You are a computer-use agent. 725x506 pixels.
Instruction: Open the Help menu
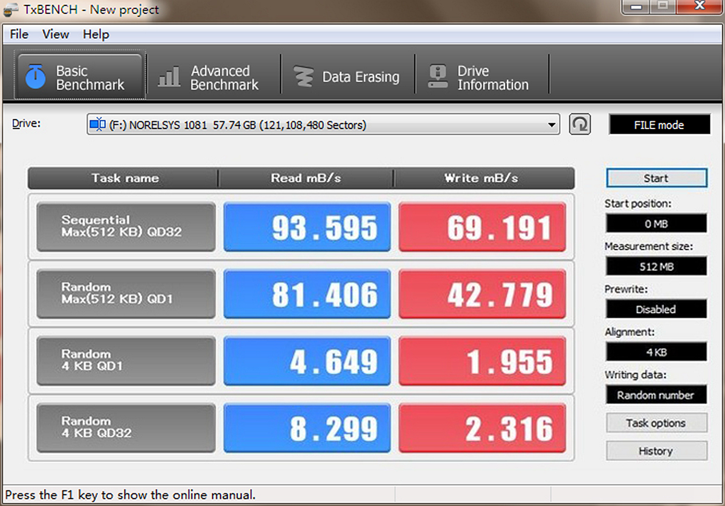point(96,34)
